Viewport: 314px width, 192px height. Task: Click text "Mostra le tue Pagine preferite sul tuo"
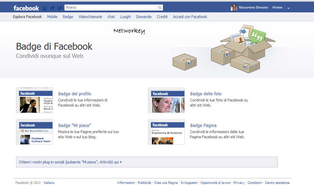pyautogui.click(x=88, y=132)
